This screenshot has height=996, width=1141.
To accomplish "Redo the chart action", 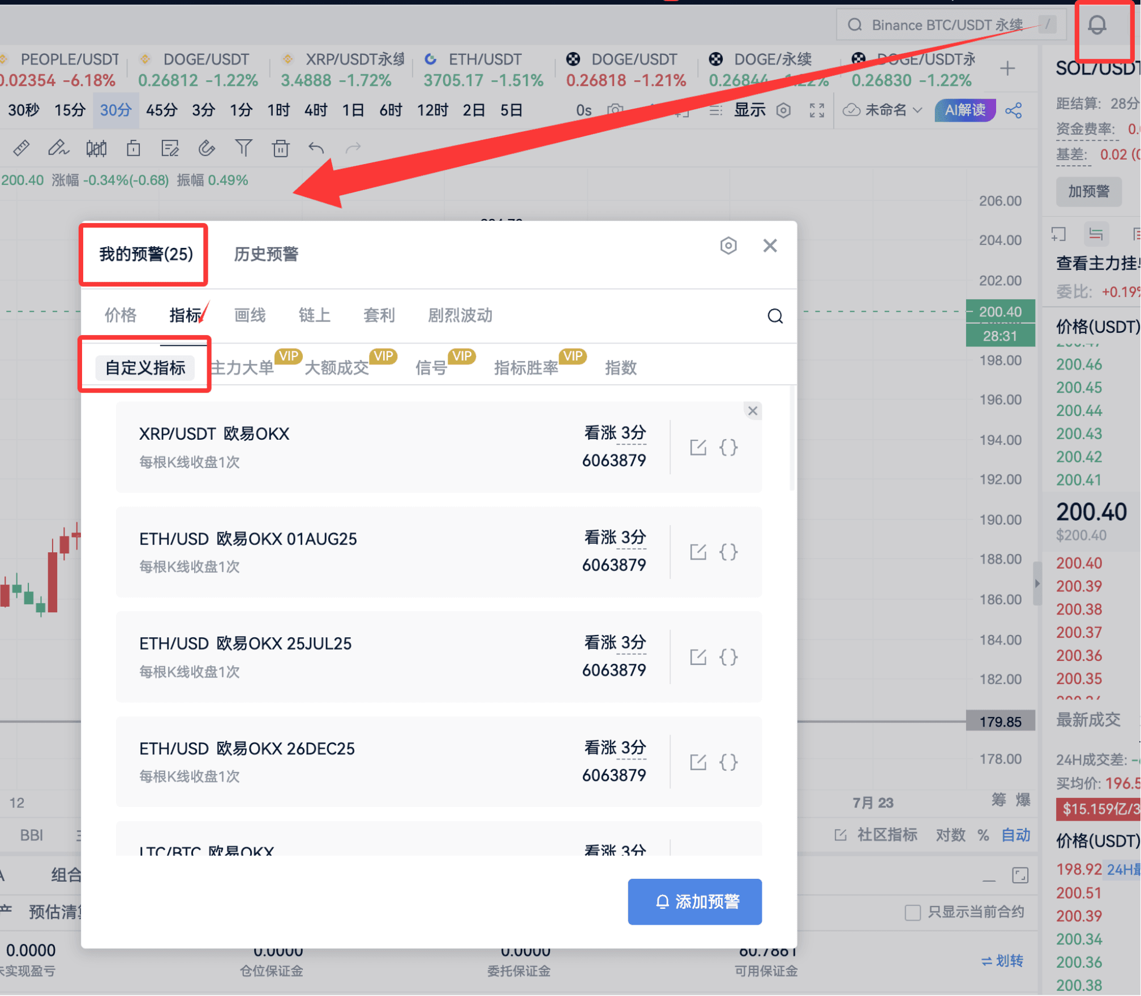I will [353, 148].
